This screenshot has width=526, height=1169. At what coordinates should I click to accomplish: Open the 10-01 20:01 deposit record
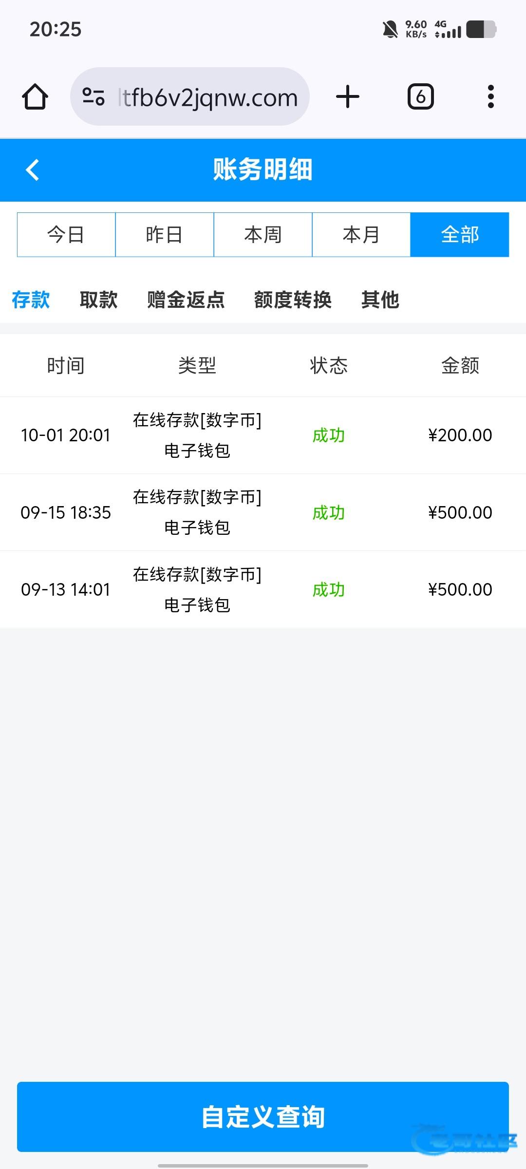[x=263, y=435]
